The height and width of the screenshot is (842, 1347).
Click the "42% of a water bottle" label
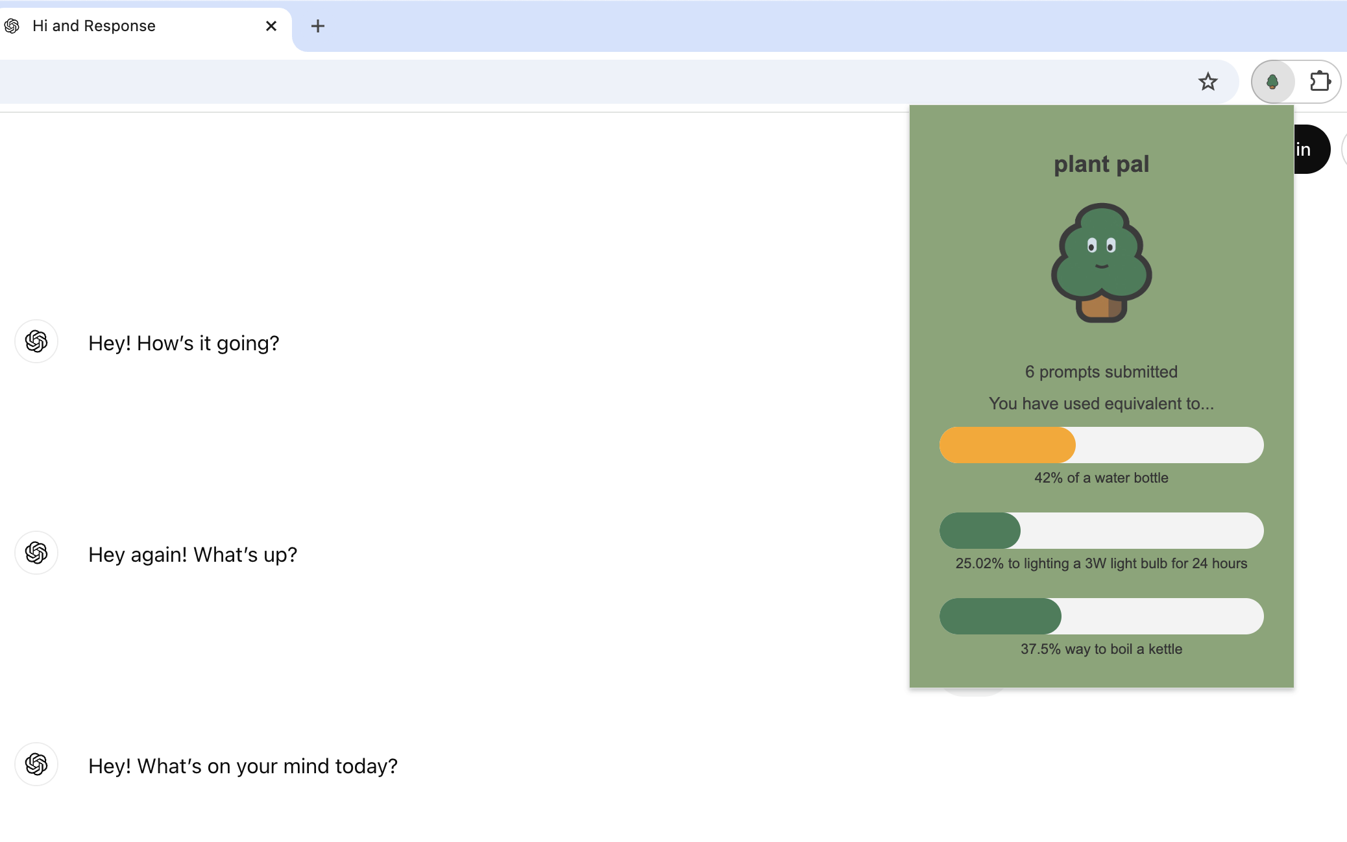click(x=1101, y=478)
